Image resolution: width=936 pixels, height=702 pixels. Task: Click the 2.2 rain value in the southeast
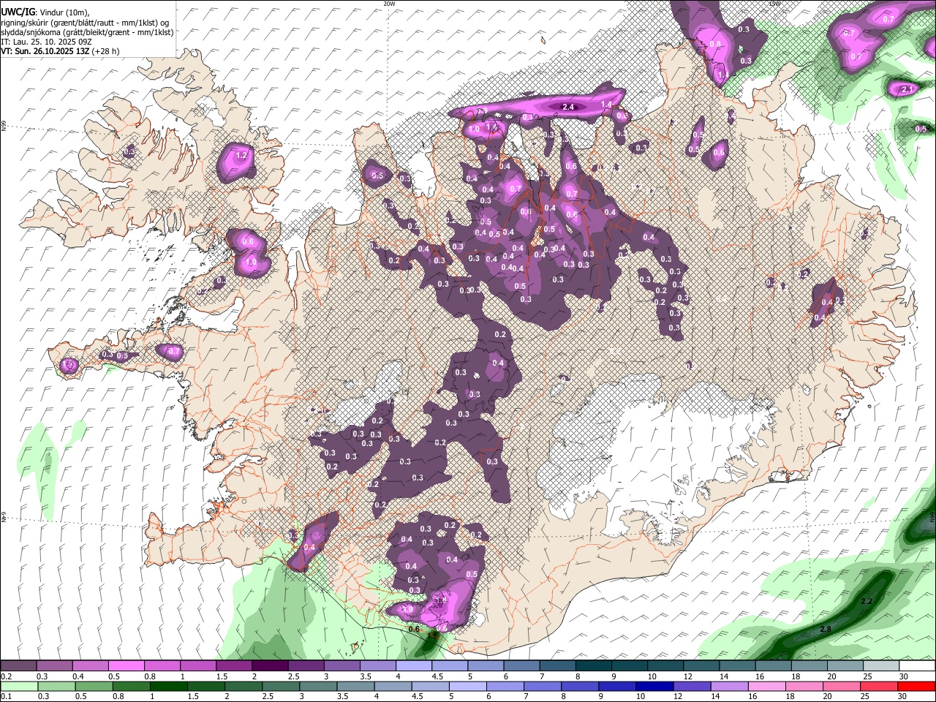(867, 601)
